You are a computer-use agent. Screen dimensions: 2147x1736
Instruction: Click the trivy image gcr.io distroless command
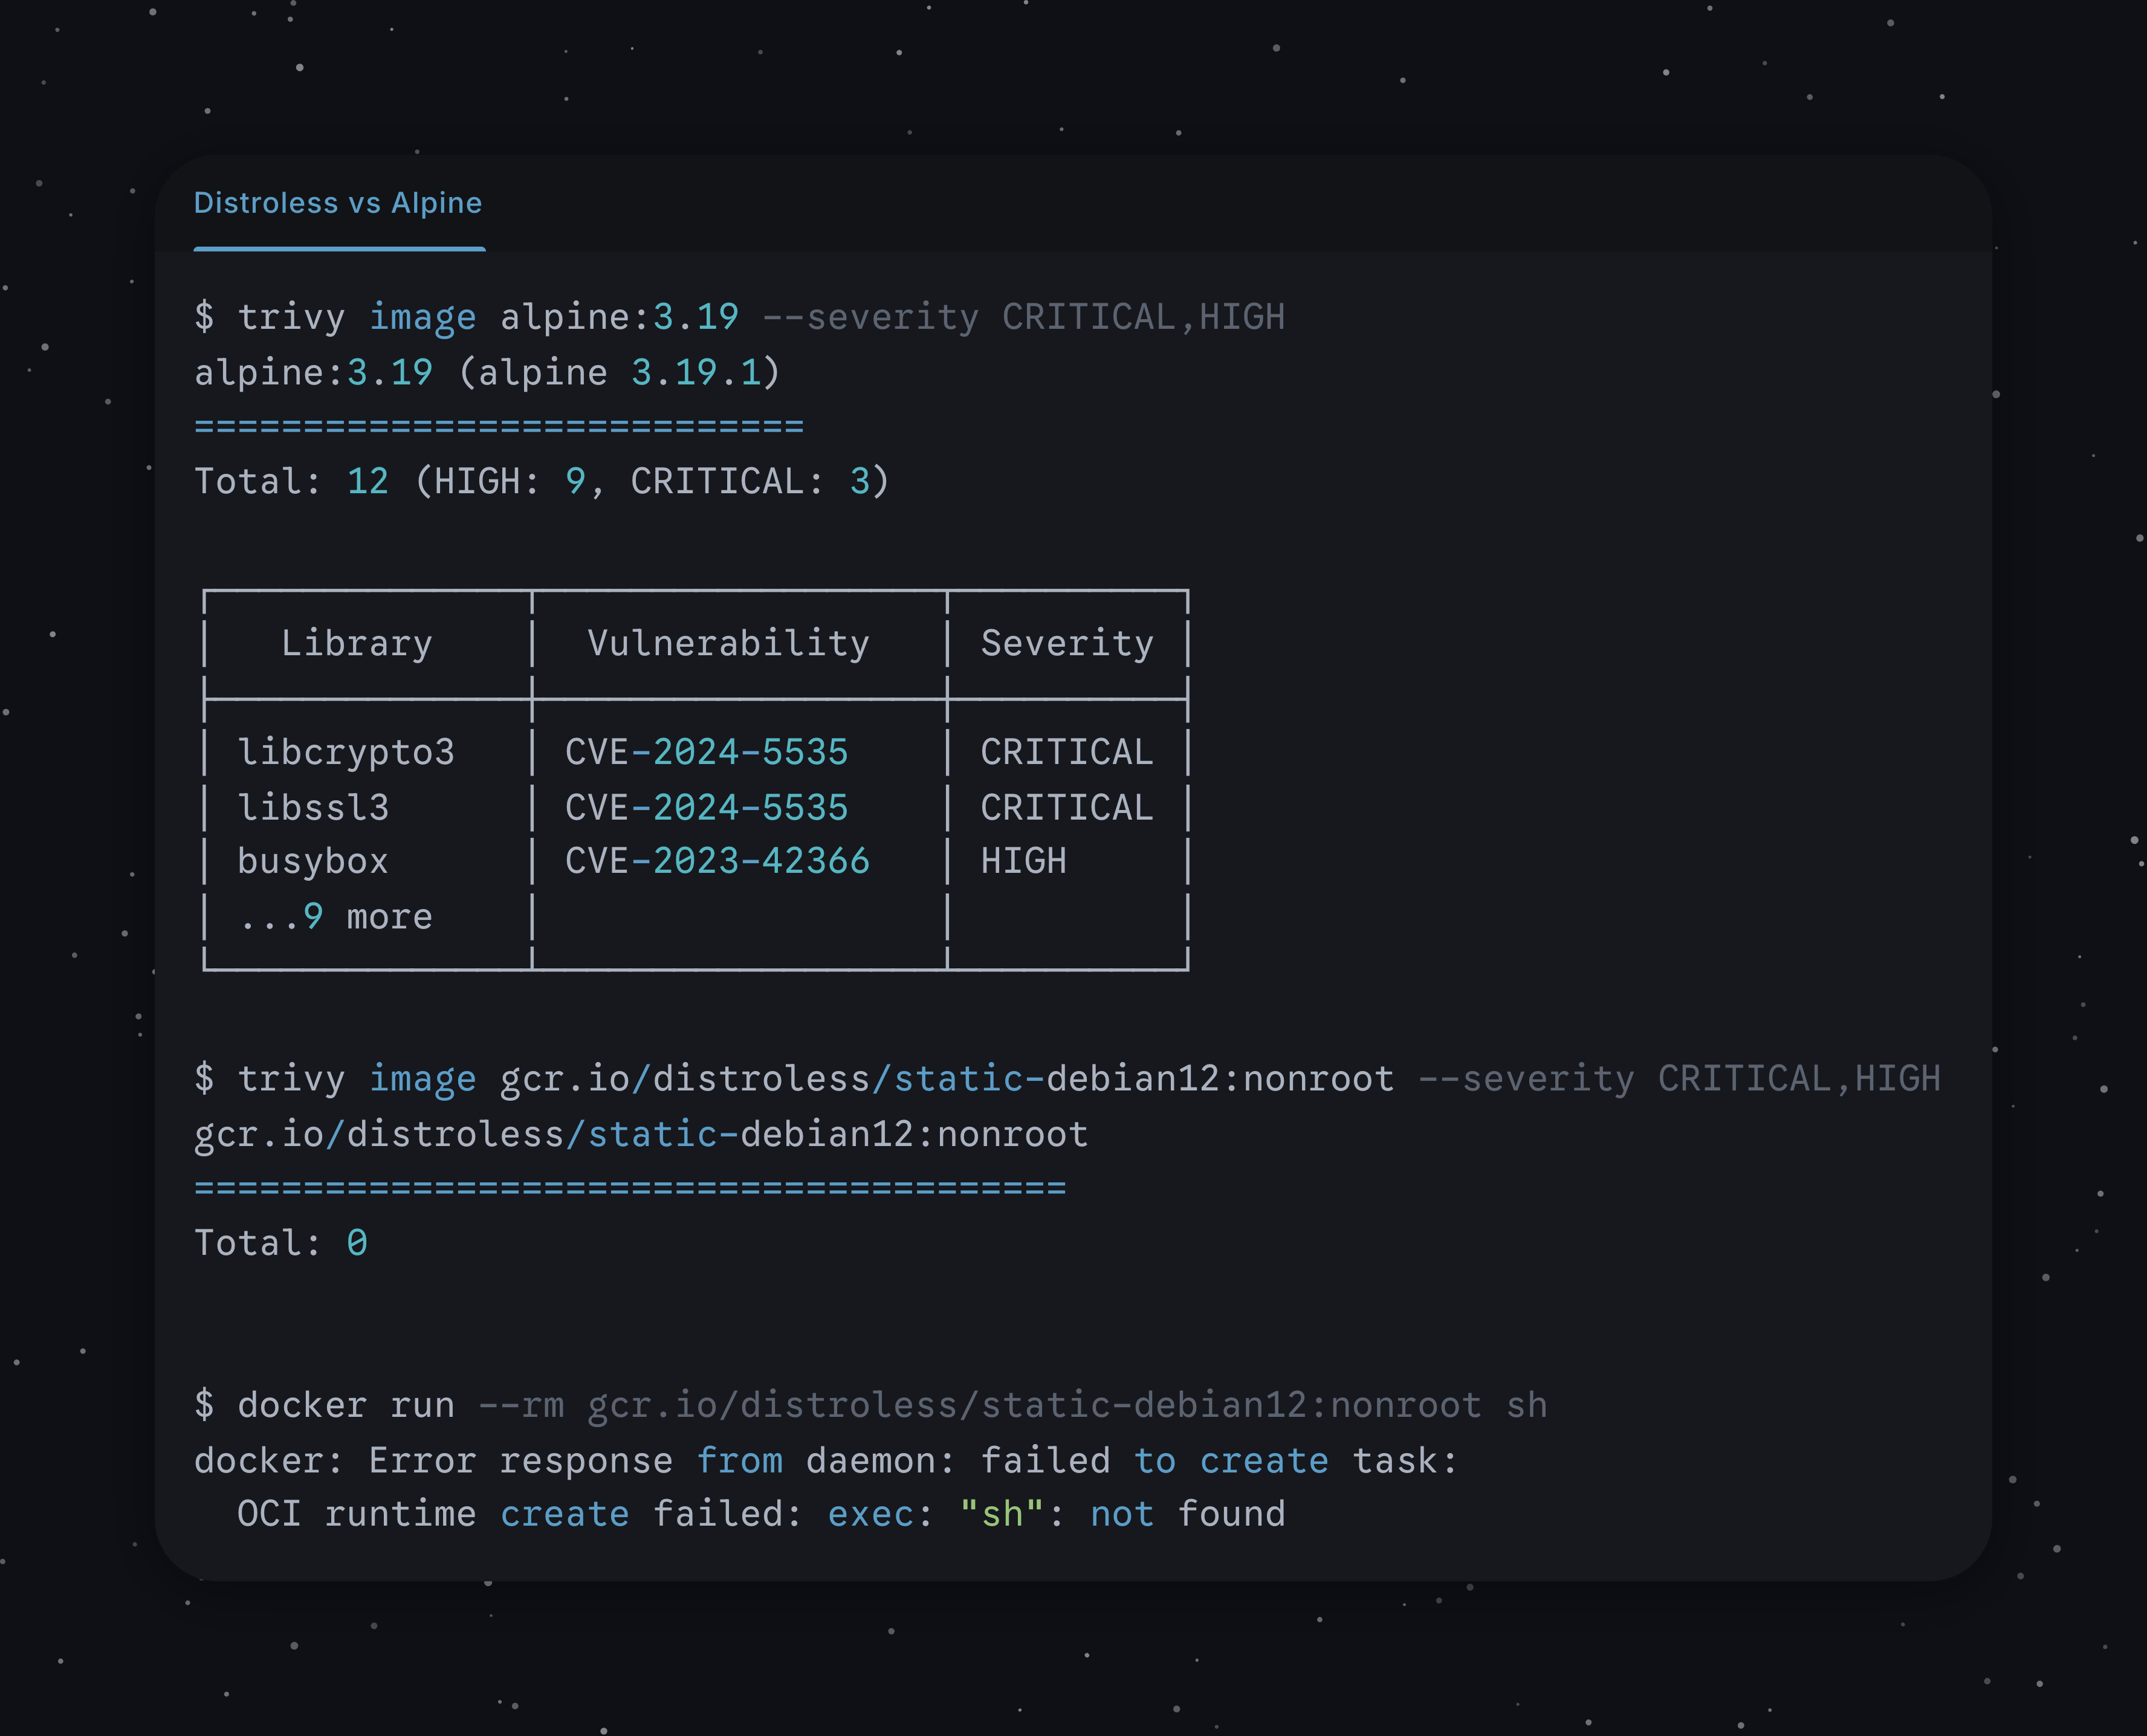tap(1066, 1079)
